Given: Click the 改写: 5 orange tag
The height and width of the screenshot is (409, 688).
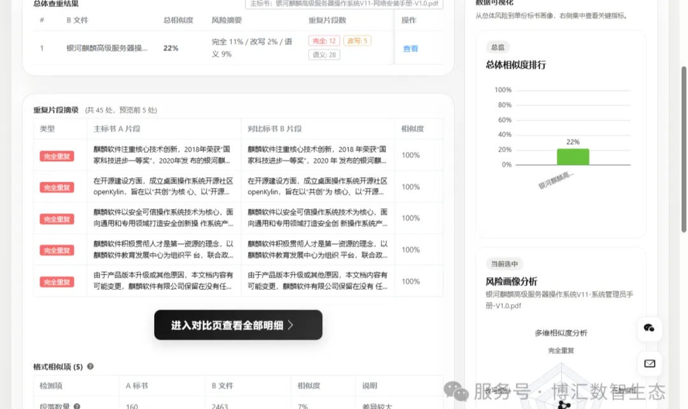Looking at the screenshot, I should (x=357, y=41).
